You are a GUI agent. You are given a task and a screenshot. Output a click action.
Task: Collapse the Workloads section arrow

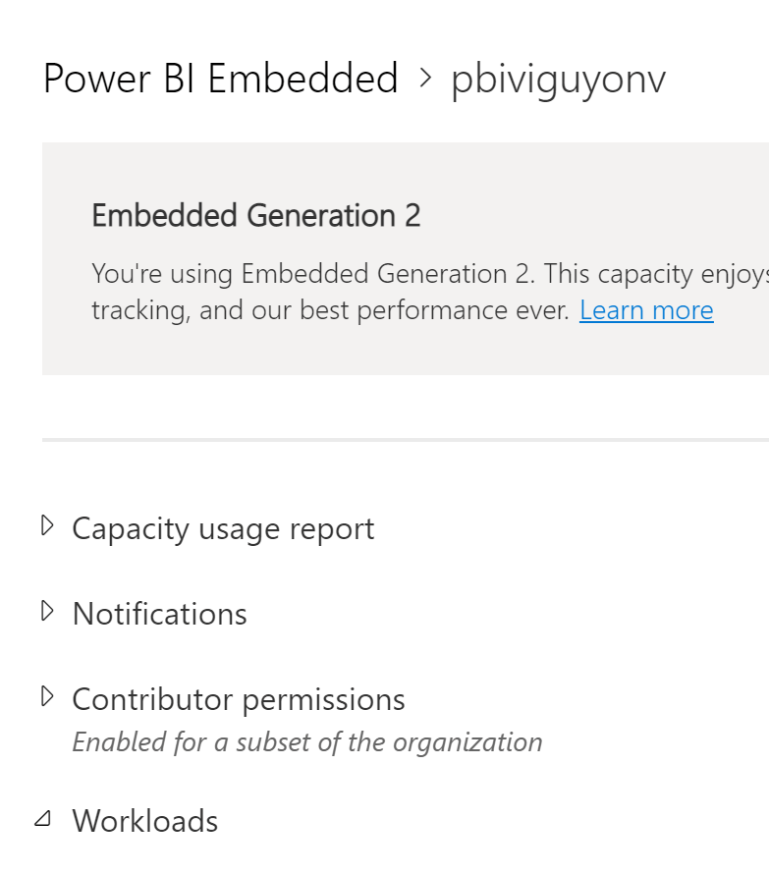coord(43,820)
